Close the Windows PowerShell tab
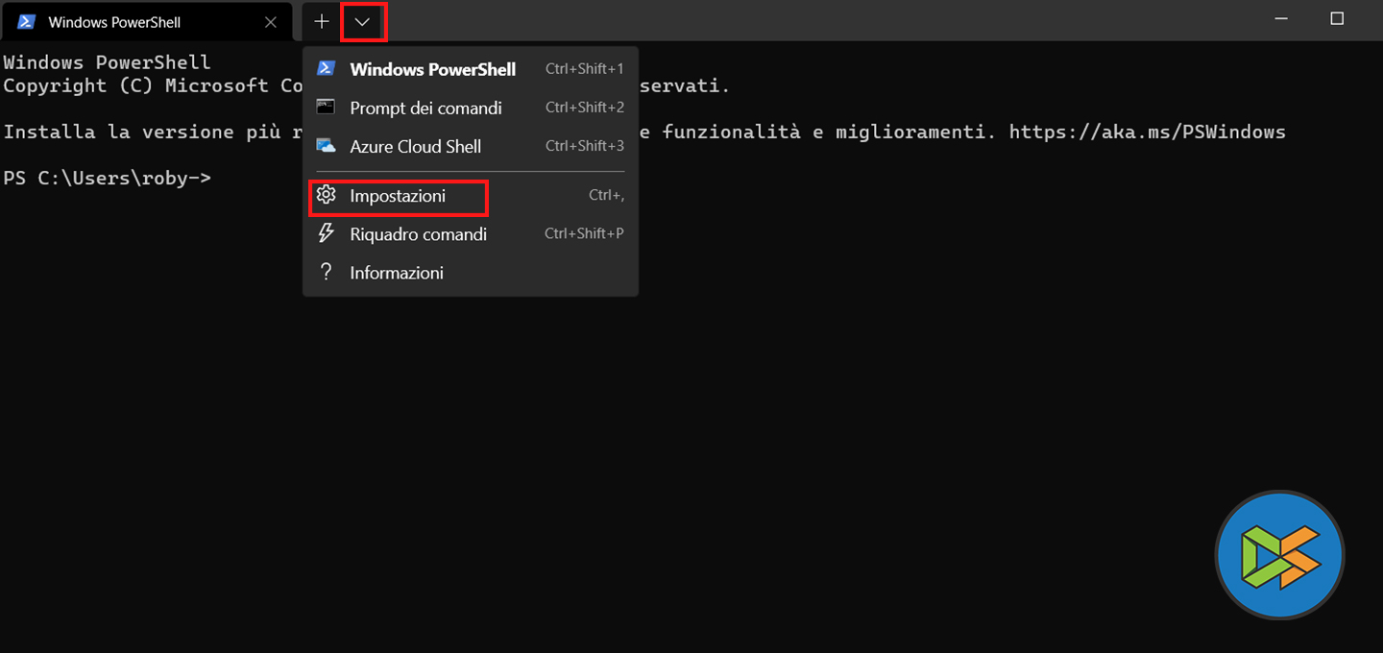 point(271,21)
